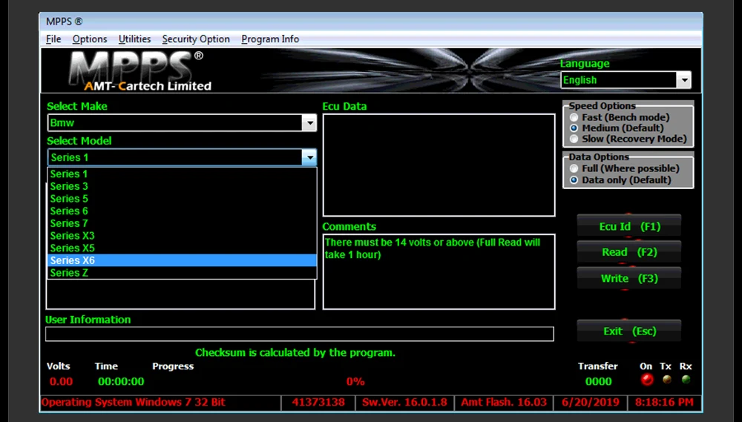
Task: Click the Sw.Ver. 16.0.1.8 status cell
Action: 404,403
